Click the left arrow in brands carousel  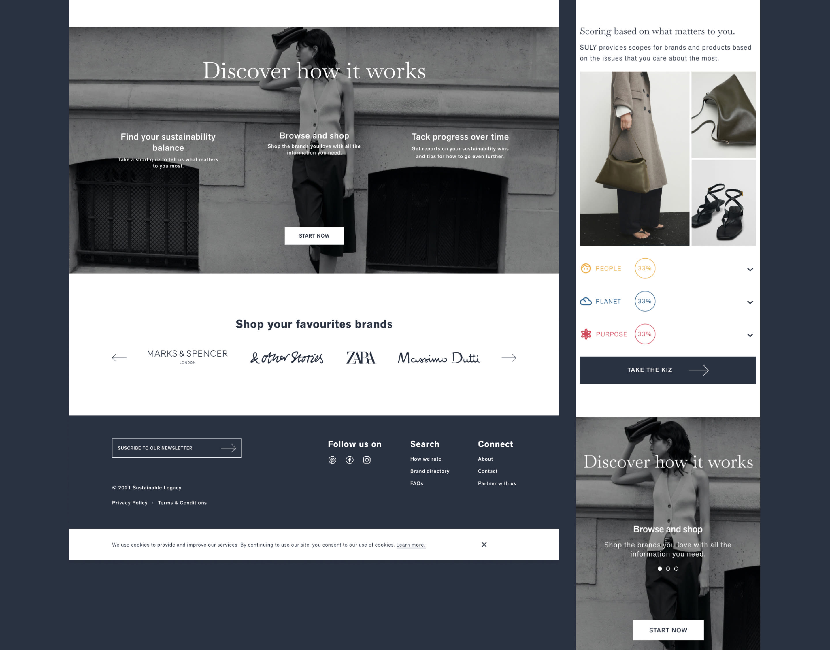119,357
